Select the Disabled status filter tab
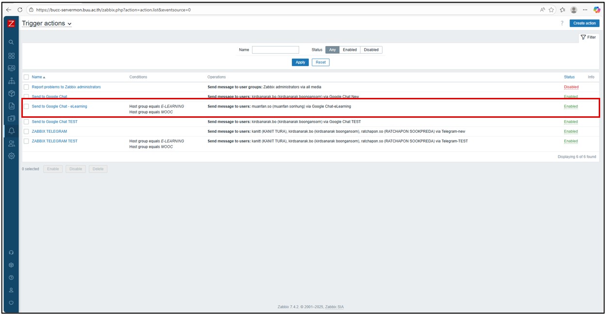 [371, 50]
